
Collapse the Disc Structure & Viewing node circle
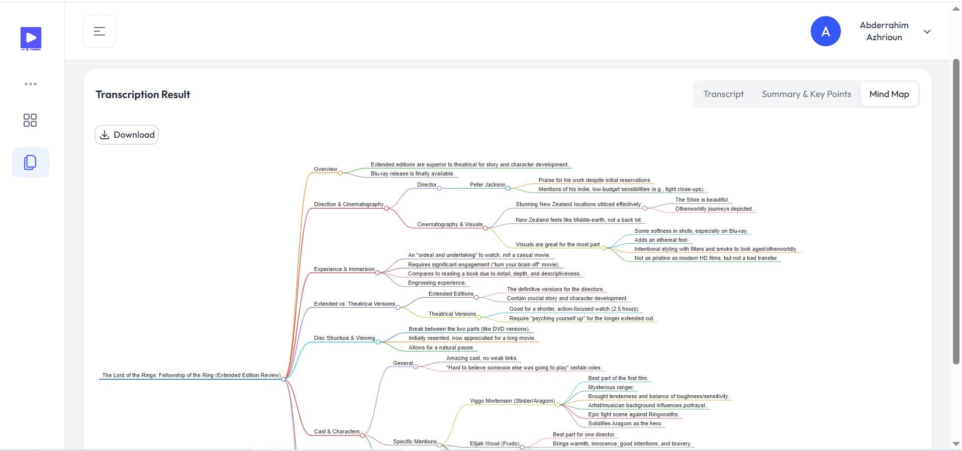tap(378, 342)
